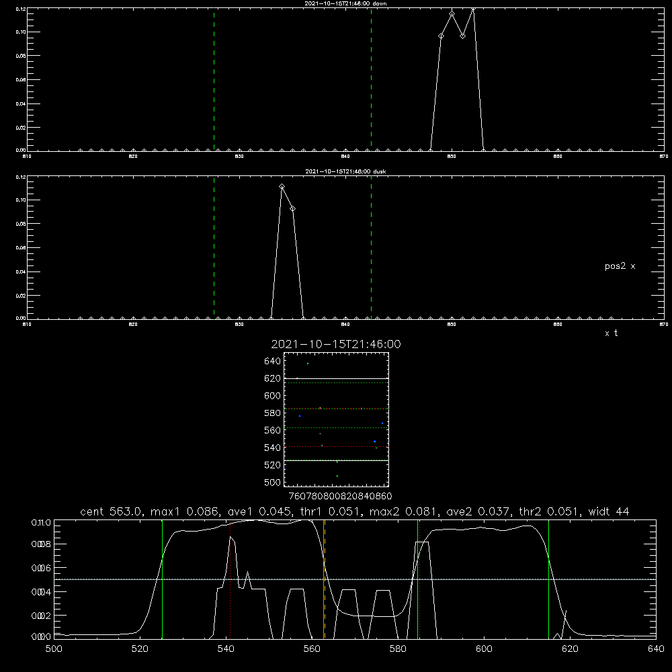Click bottom plot y-axis label "0.08"
Viewport: 672px width, 672px height.
[41, 544]
